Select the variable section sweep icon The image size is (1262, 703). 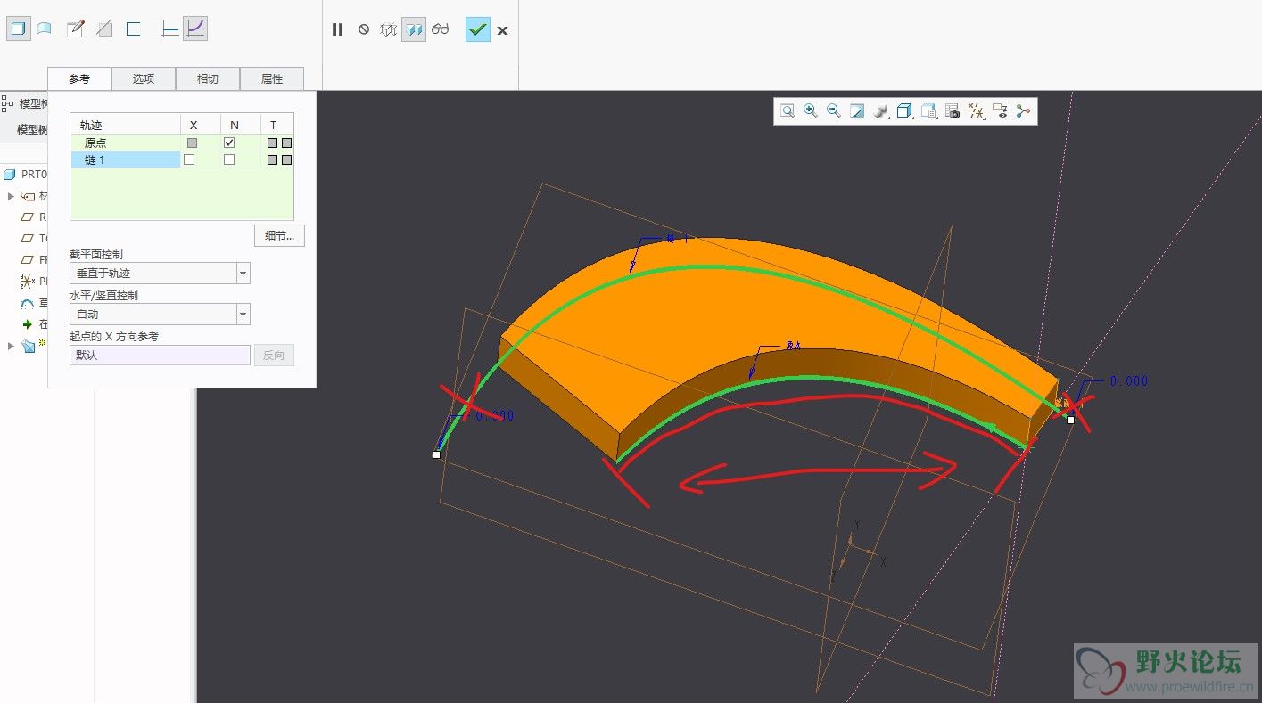pos(195,29)
